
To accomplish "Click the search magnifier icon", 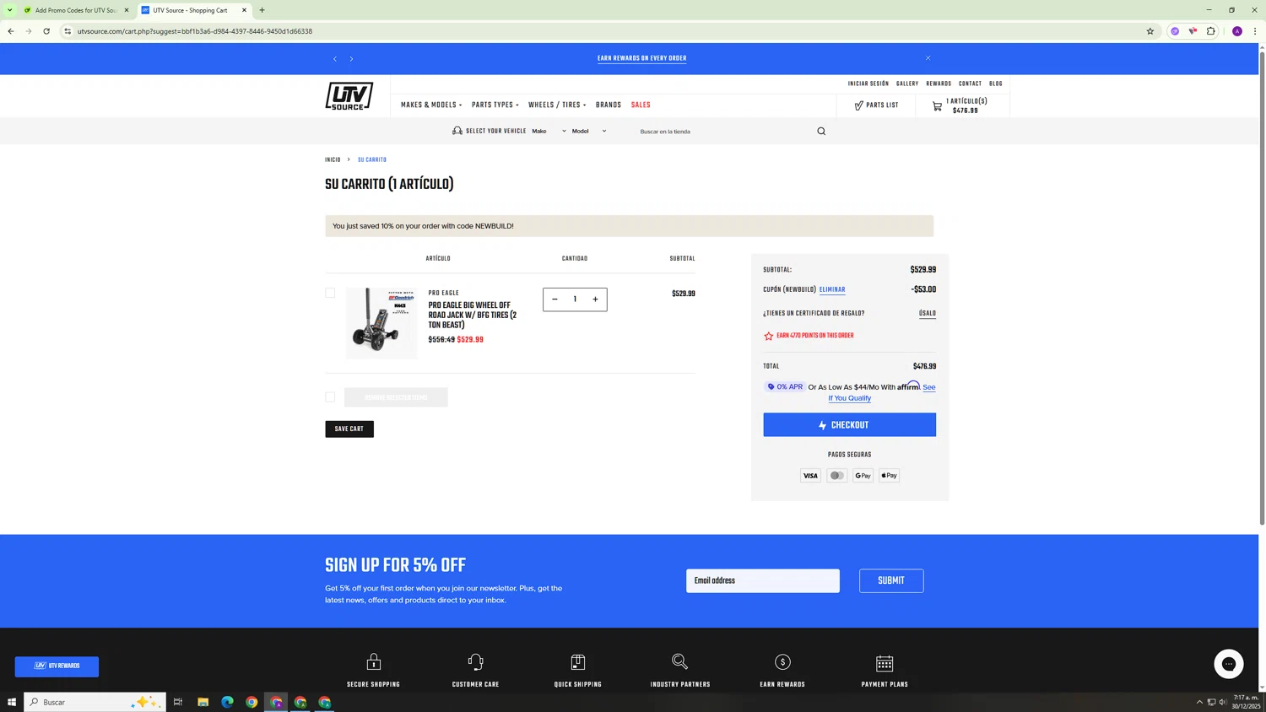I will point(821,132).
